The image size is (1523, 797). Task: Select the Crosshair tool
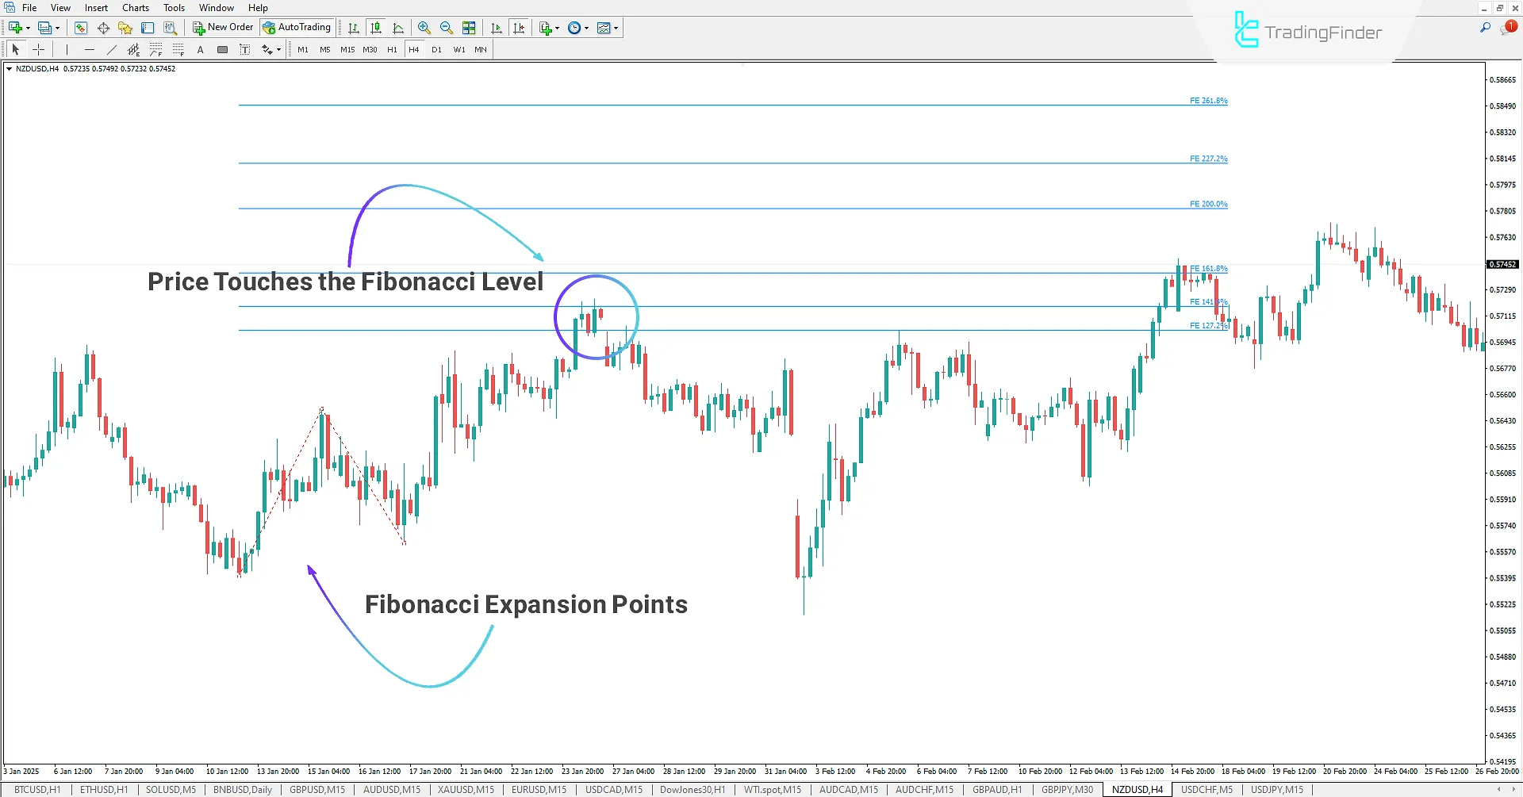[38, 49]
